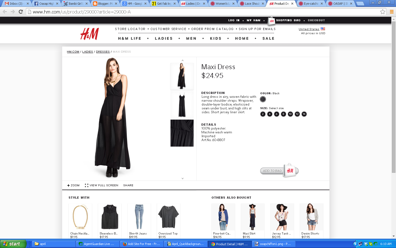Click View Full Screen icon

tap(87, 185)
